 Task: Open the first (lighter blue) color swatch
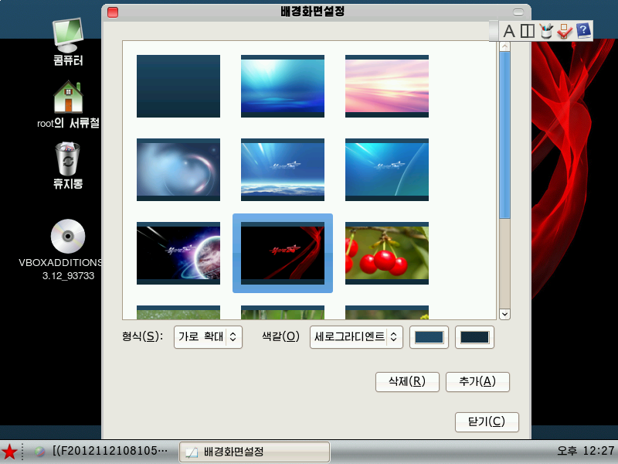(429, 337)
